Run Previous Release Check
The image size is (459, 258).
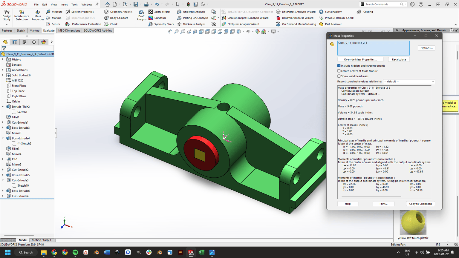336,18
